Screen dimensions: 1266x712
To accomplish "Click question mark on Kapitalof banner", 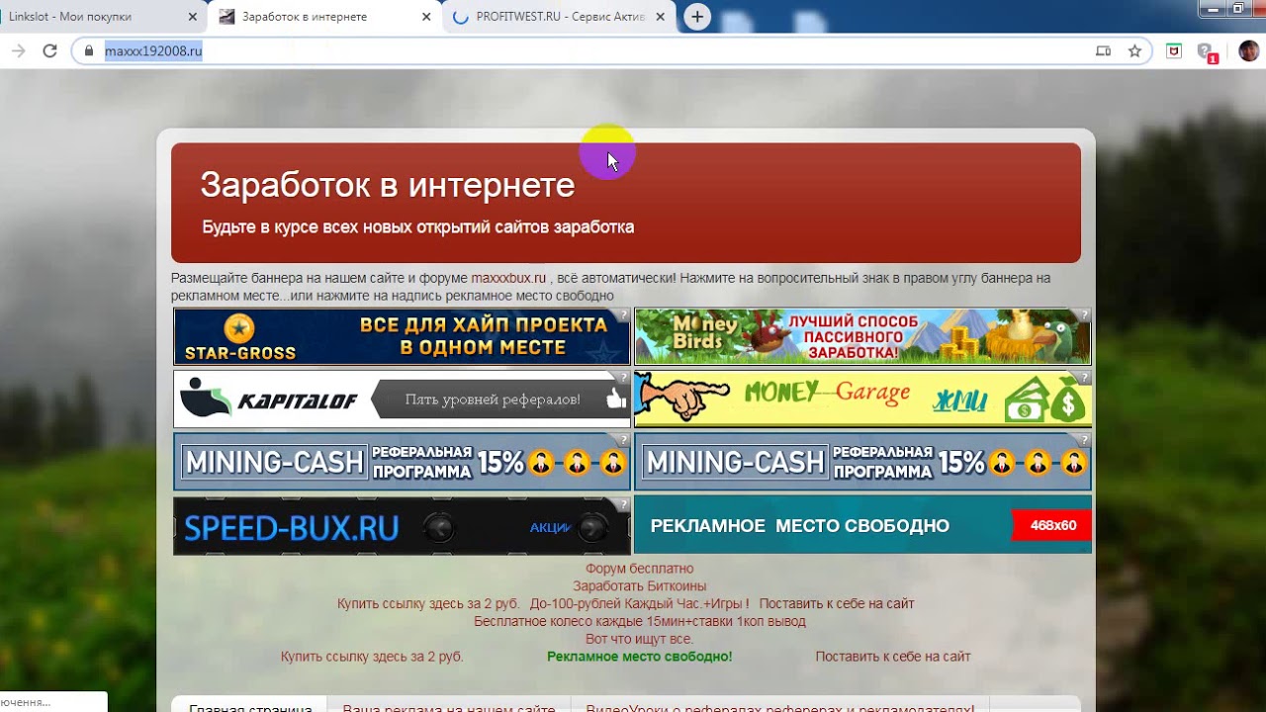I will [x=623, y=378].
